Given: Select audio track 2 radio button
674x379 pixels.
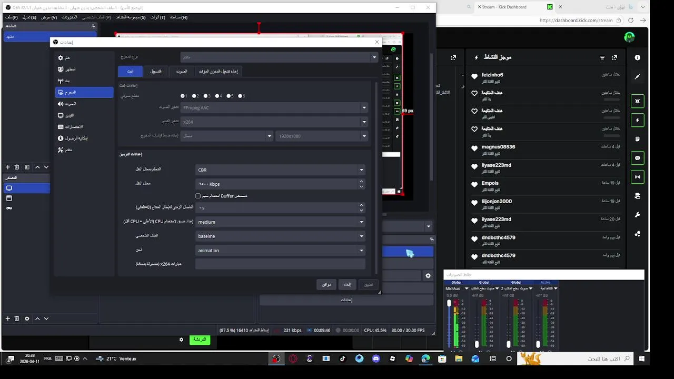Looking at the screenshot, I should point(194,96).
